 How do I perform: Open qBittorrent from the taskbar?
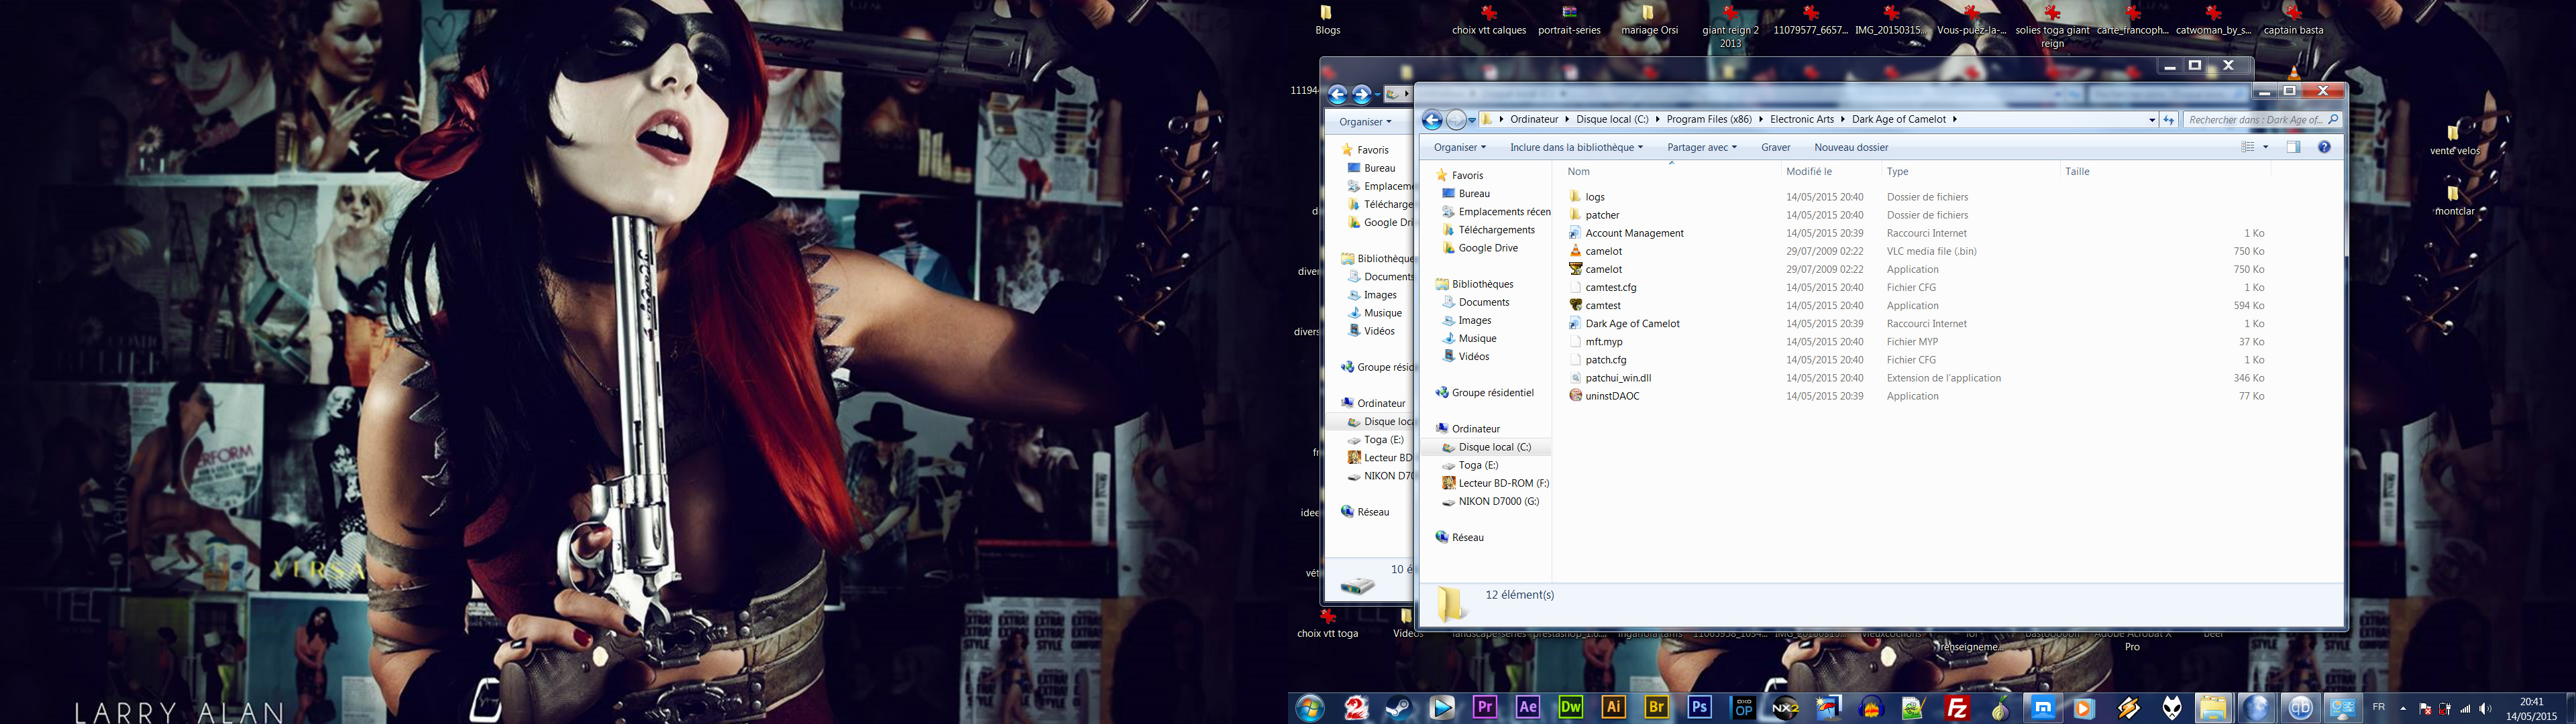point(2300,708)
